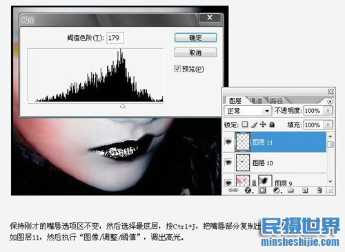
Task: Open the 填充 fill slider arrow
Action: pos(328,125)
